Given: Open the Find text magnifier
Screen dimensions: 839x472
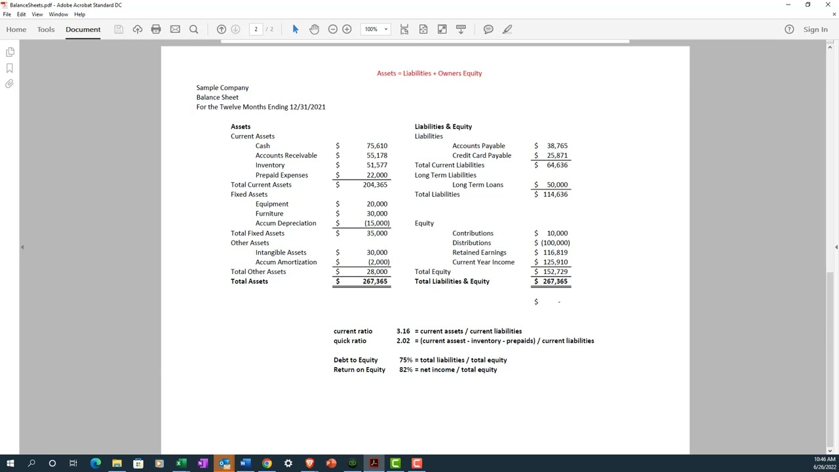Looking at the screenshot, I should pos(194,29).
